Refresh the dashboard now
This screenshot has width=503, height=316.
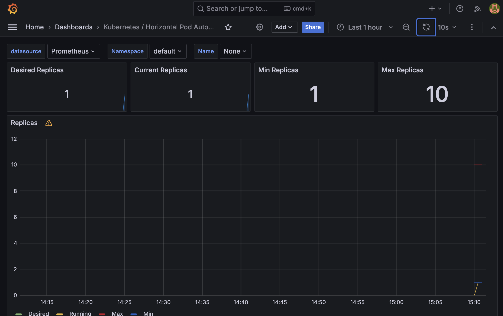click(426, 27)
